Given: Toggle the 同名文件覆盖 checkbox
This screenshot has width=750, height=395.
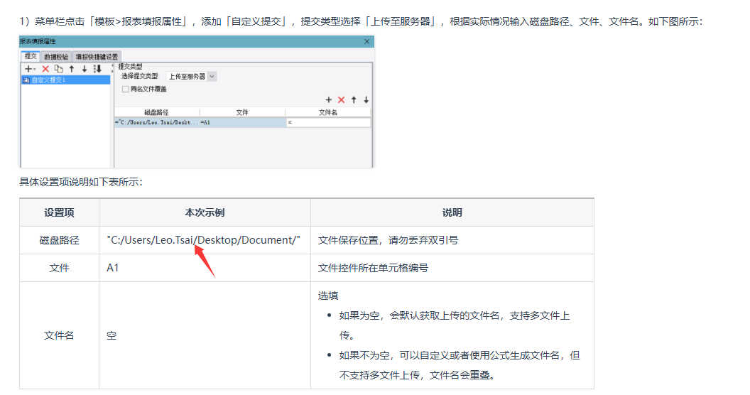Looking at the screenshot, I should (125, 89).
